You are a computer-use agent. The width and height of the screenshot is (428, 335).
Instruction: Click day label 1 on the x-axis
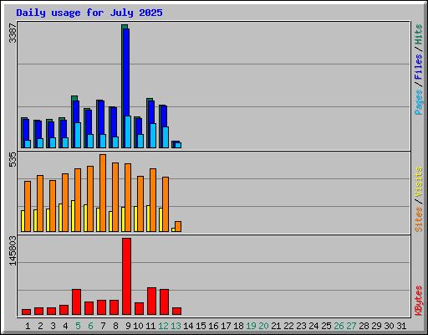[28, 326]
